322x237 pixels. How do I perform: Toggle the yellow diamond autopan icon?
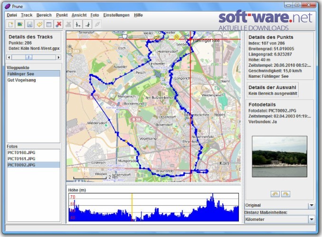(x=176, y=37)
